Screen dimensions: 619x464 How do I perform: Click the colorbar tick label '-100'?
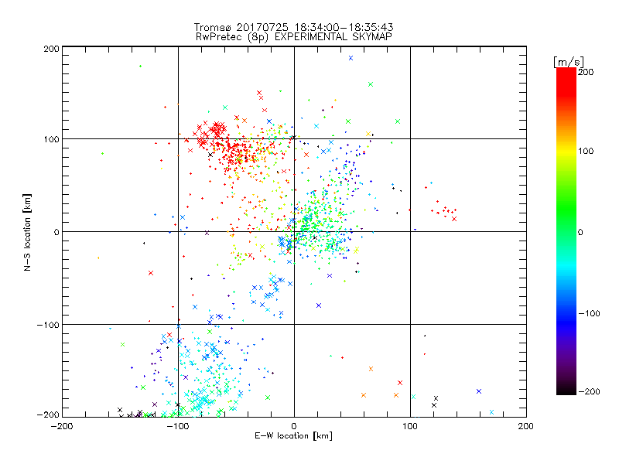[589, 313]
